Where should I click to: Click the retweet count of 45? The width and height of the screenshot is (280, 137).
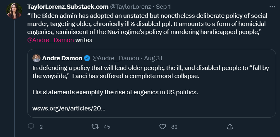[x=107, y=127]
